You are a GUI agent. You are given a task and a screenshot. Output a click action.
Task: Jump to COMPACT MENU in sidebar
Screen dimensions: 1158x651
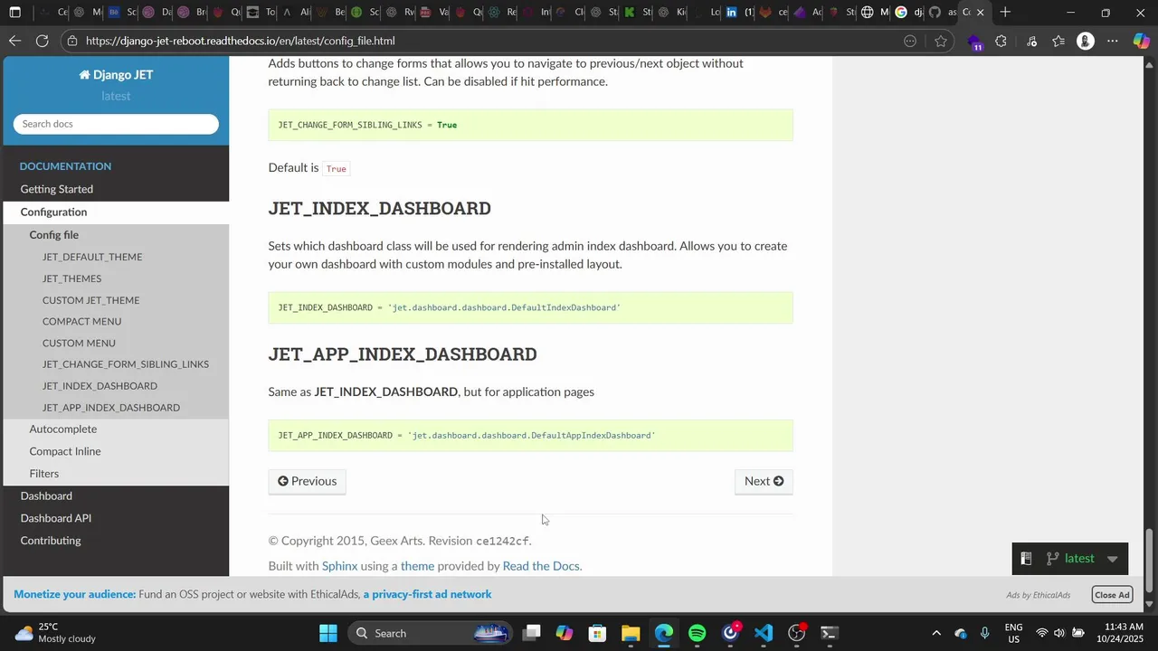[x=81, y=322]
